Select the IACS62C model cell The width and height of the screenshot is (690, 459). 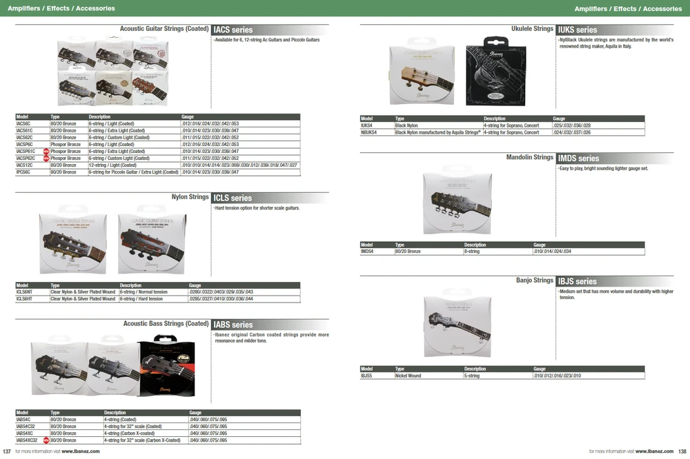[x=32, y=138]
